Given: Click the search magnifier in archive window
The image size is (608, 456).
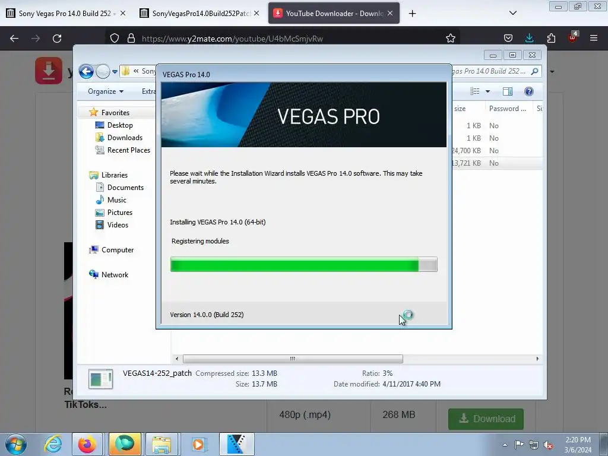Looking at the screenshot, I should point(535,71).
